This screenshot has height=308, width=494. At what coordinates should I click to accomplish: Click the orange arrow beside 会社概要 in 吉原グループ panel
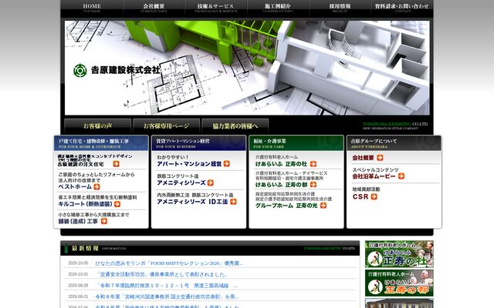coord(380,158)
